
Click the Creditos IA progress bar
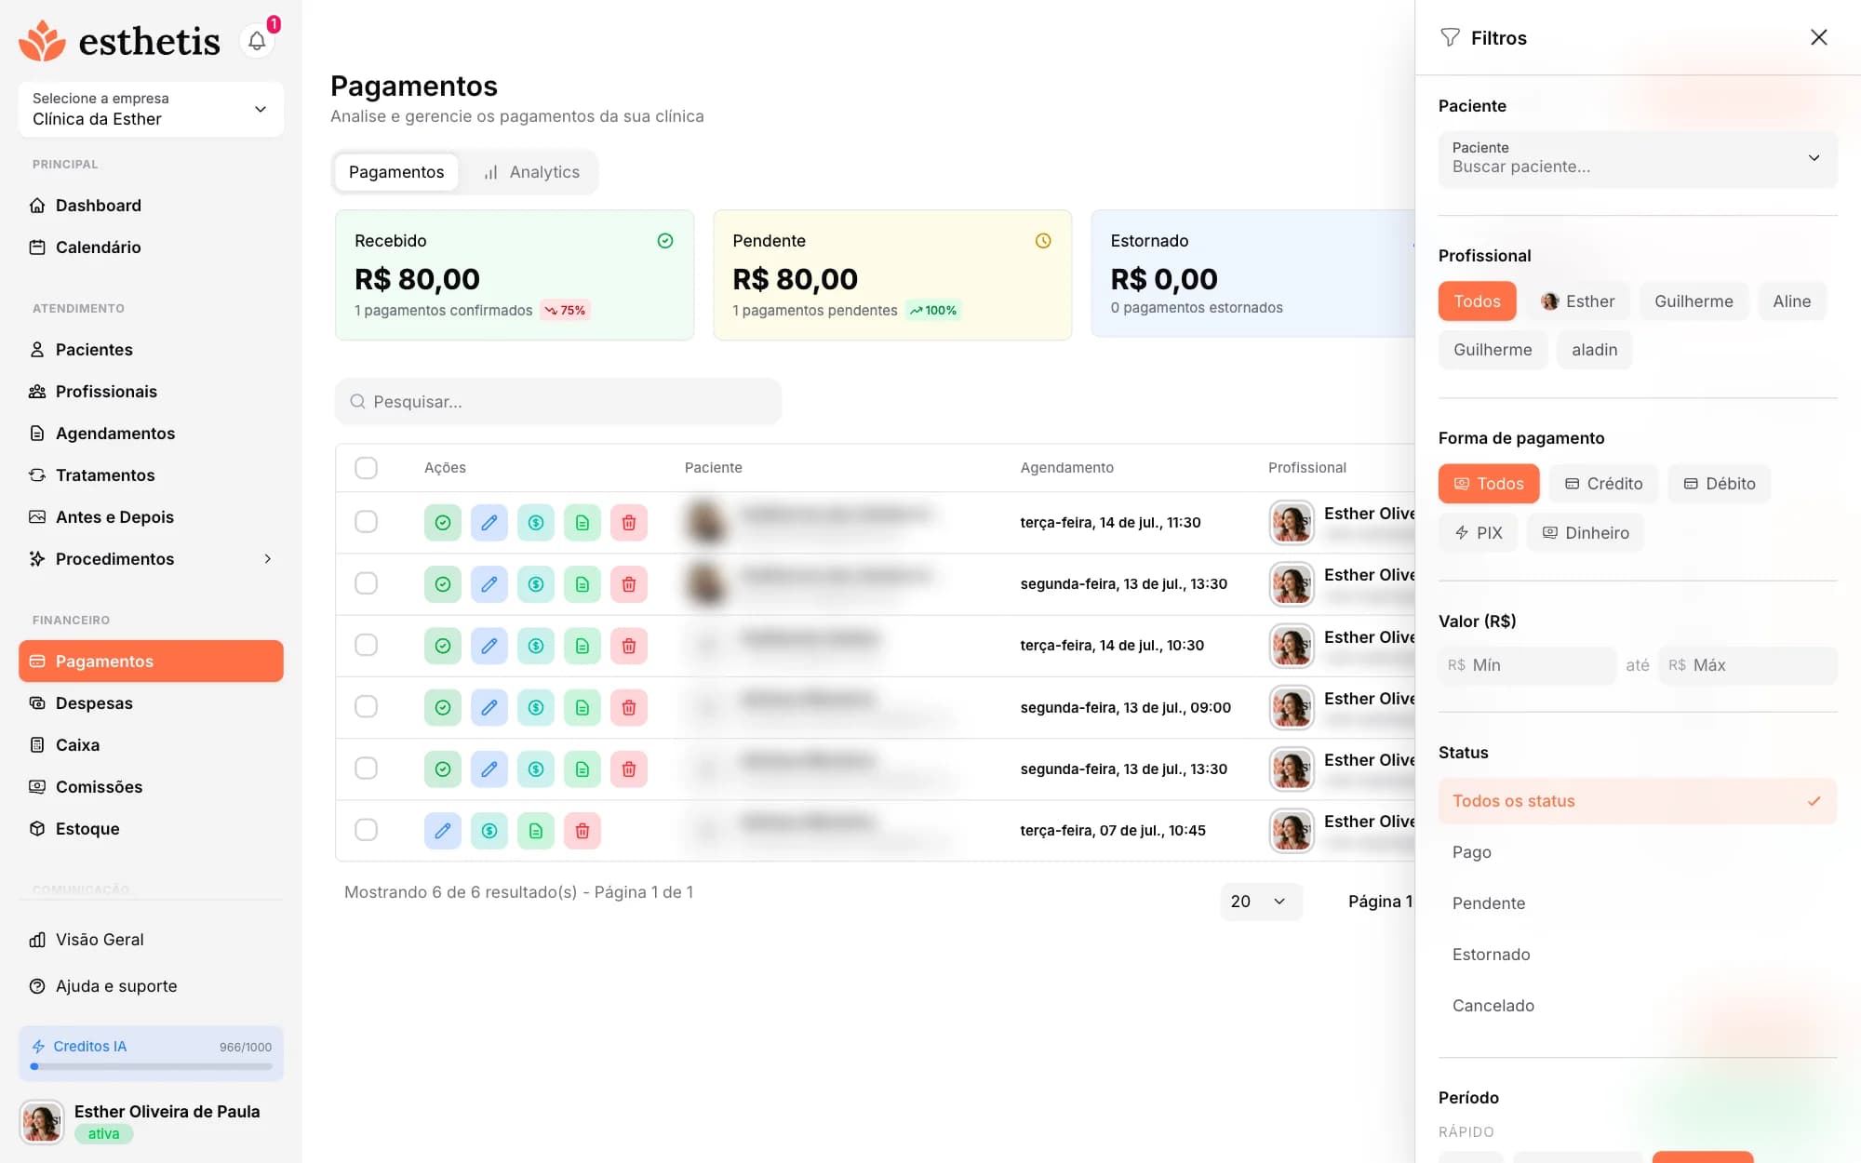click(x=151, y=1067)
